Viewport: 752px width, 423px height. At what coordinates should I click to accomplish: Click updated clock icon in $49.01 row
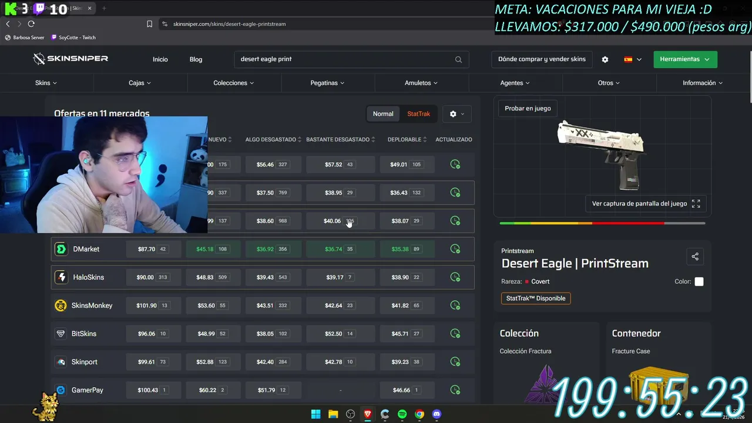coord(455,164)
